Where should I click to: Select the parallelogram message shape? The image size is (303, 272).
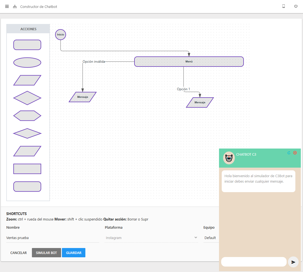click(x=27, y=80)
